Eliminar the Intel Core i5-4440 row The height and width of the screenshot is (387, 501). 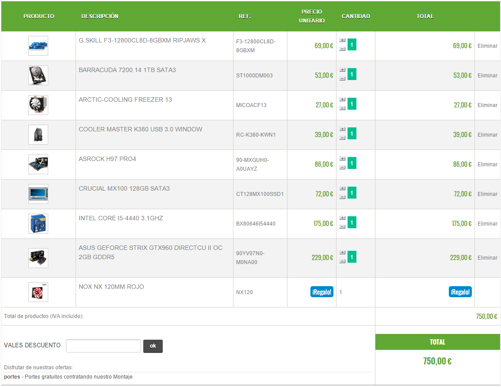(487, 224)
